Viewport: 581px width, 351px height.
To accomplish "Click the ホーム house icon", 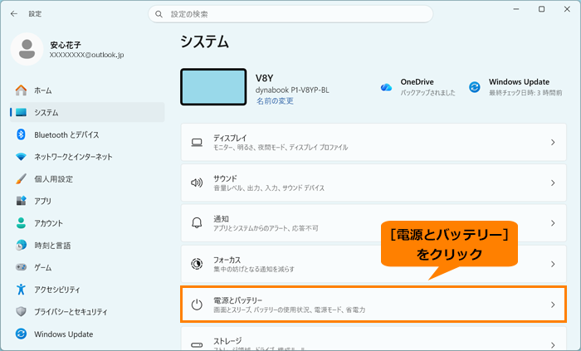I will tap(21, 90).
